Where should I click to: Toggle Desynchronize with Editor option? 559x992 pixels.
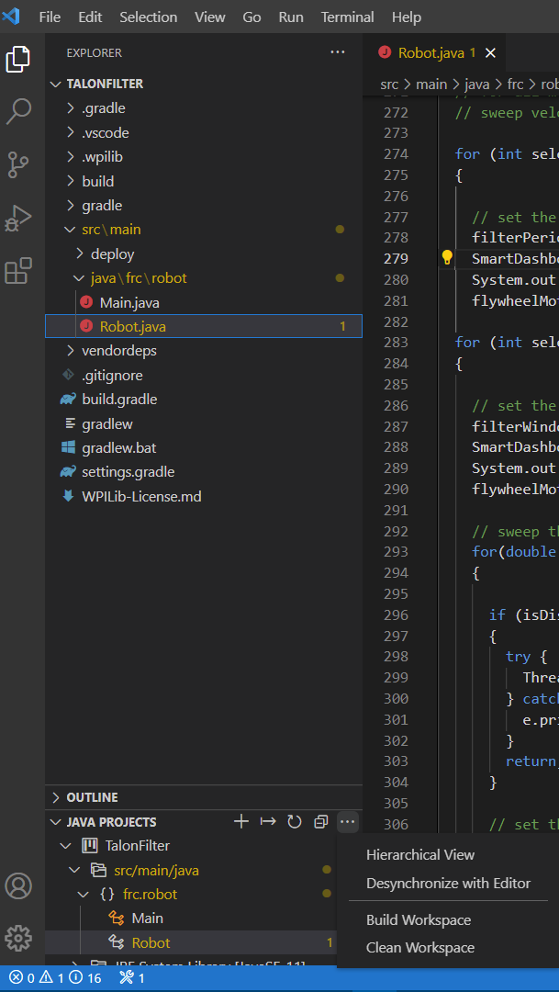449,883
